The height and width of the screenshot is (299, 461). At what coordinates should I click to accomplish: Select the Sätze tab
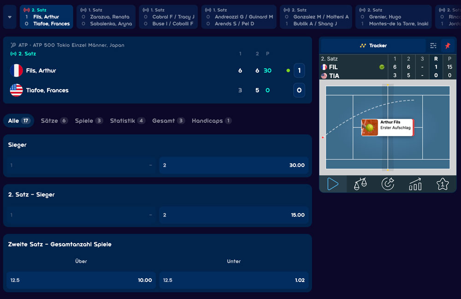pos(54,120)
